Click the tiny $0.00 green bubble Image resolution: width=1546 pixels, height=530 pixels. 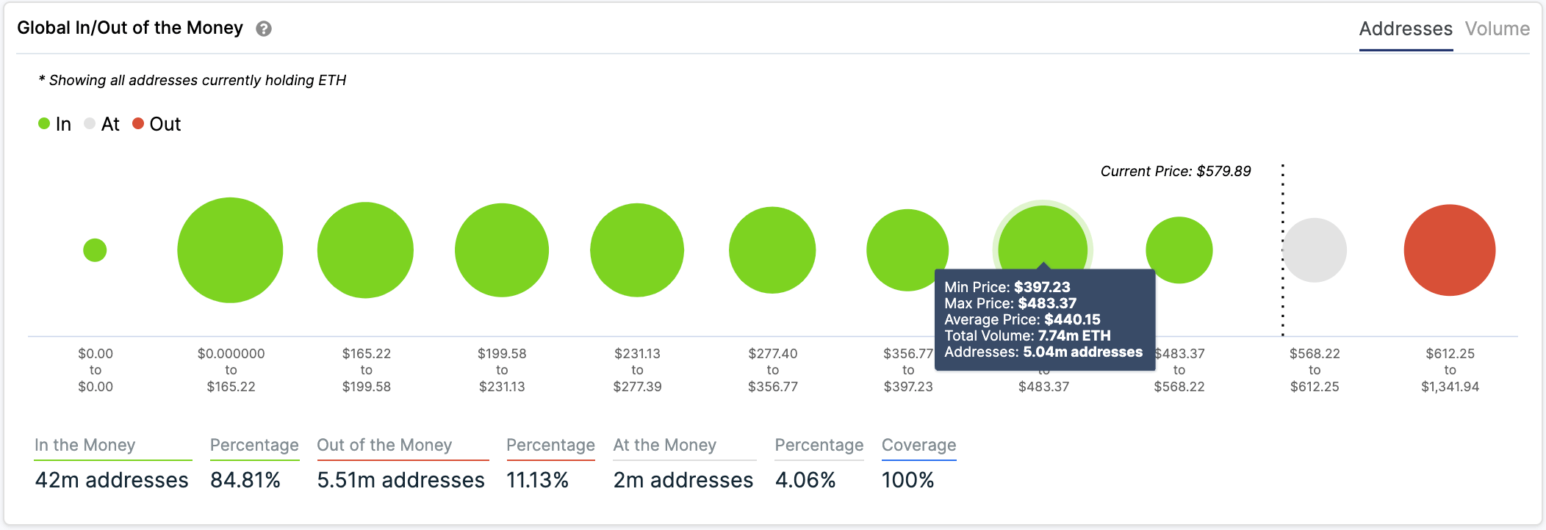pyautogui.click(x=95, y=250)
